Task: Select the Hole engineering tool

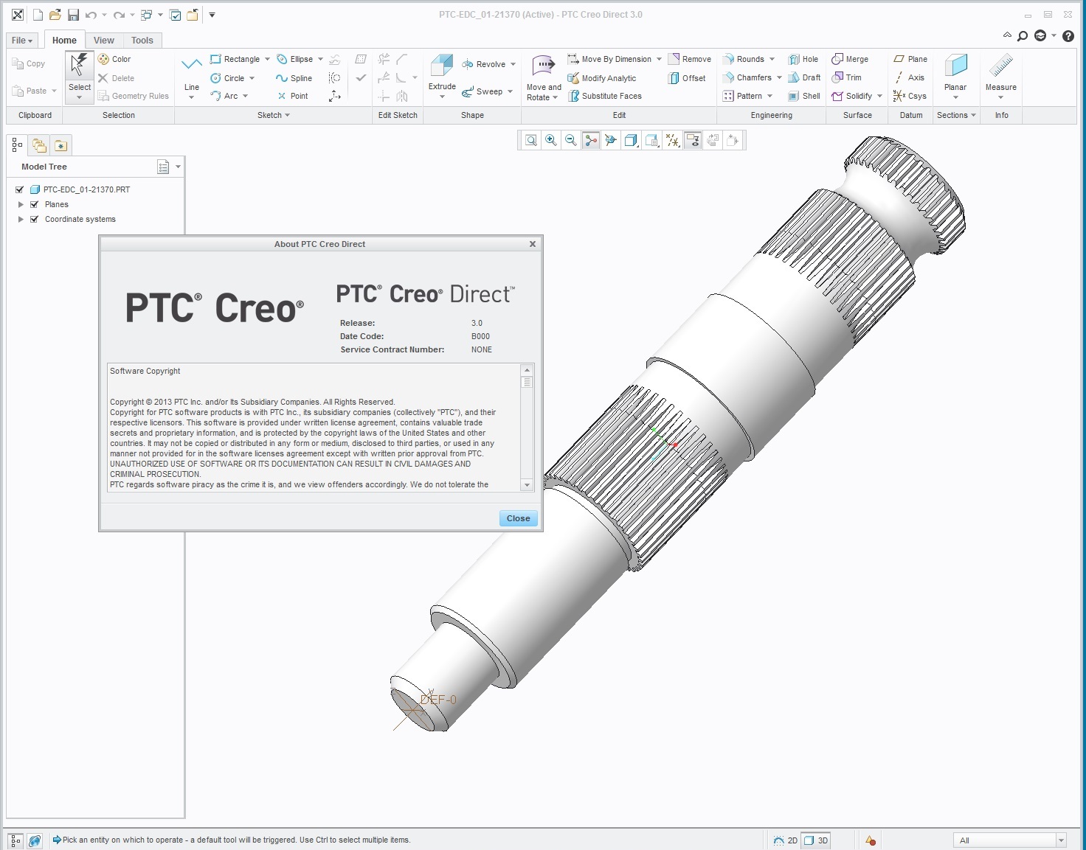Action: [x=803, y=59]
